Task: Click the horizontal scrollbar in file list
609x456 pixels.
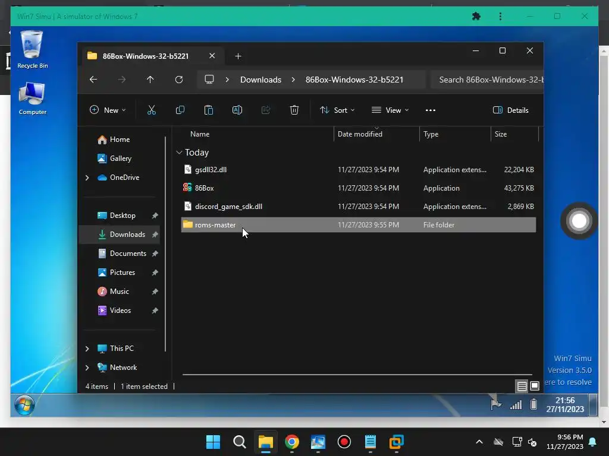Action: click(x=357, y=375)
